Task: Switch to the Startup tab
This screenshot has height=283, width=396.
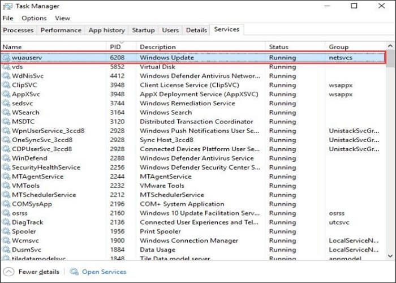Action: (143, 30)
